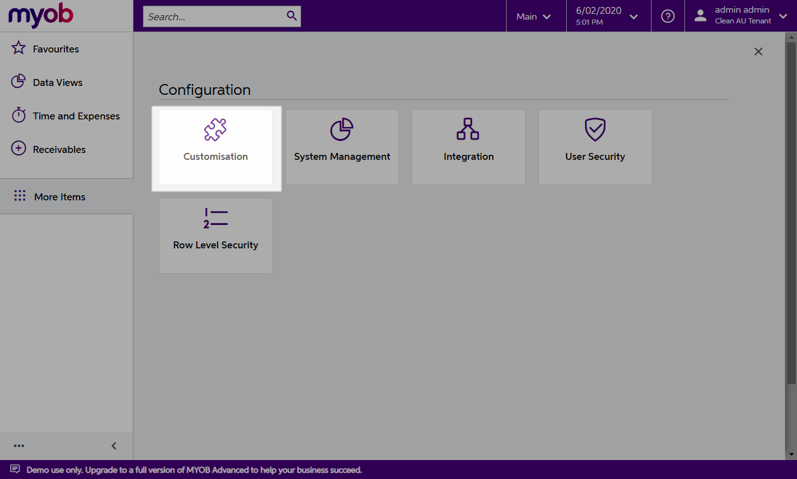This screenshot has height=479, width=797.
Task: Click the Data Views pie icon
Action: 19,82
